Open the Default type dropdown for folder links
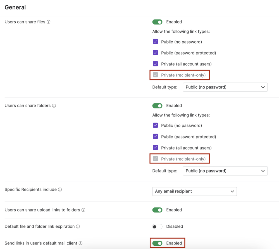Viewport: 279px width, 249px height. pos(225,171)
